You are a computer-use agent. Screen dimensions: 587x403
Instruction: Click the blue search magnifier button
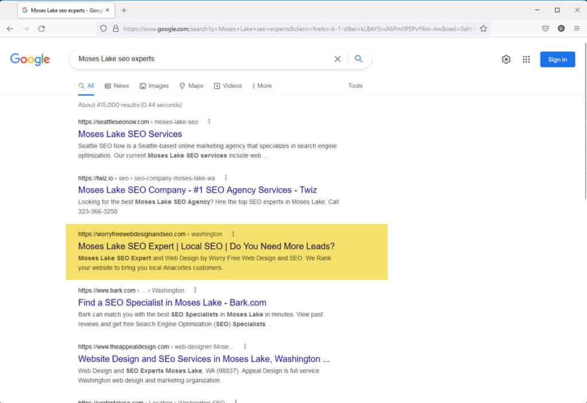359,59
